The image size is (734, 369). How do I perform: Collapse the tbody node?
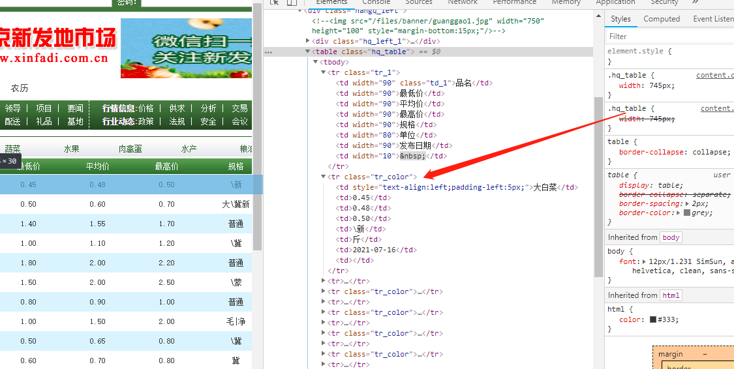tap(316, 62)
